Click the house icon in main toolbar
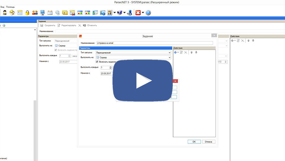Image resolution: width=285 pixels, height=161 pixels. [x=12, y=13]
